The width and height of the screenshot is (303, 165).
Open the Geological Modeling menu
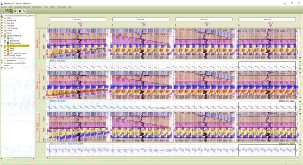pos(22,7)
